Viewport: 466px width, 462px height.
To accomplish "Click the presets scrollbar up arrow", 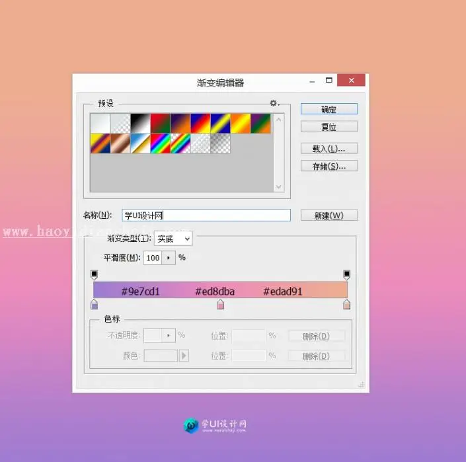I will [x=279, y=120].
